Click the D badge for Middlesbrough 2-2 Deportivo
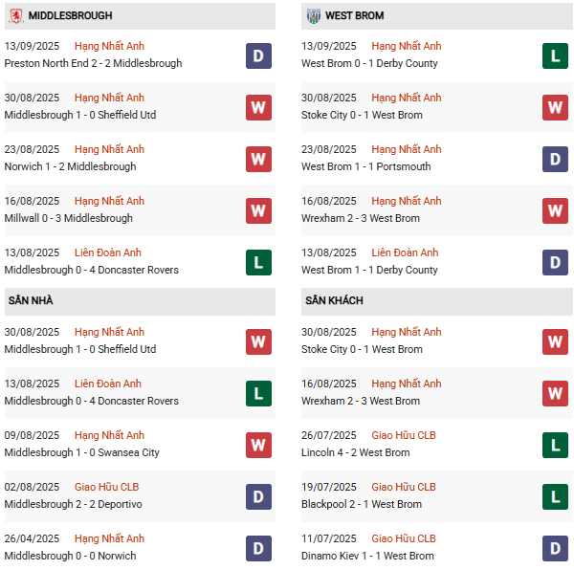574x570 pixels. point(258,496)
